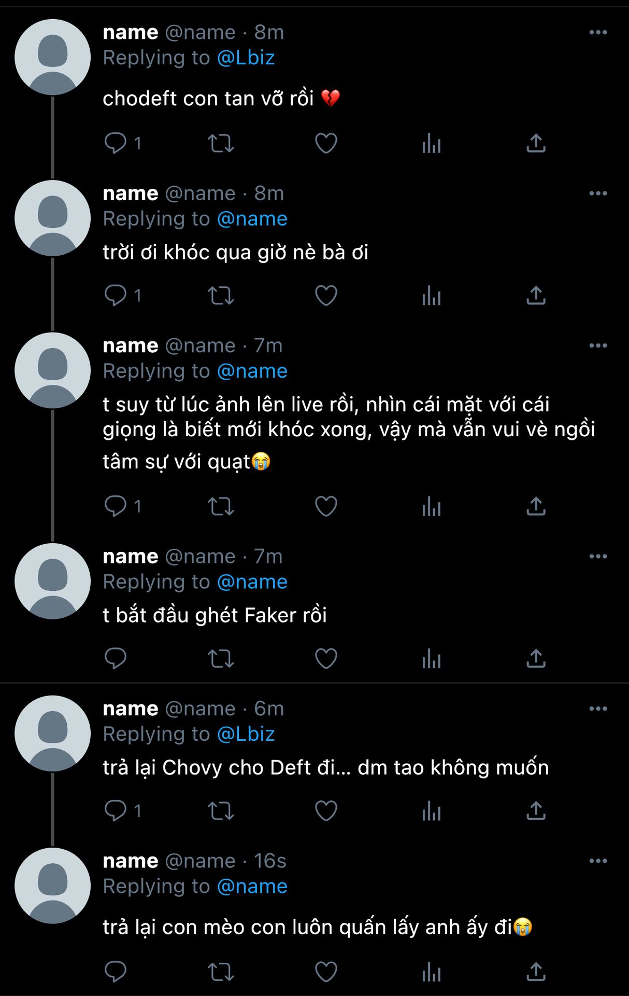
Task: Retweet the 'trời ơi khóc qua giờ' reply
Action: point(221,296)
